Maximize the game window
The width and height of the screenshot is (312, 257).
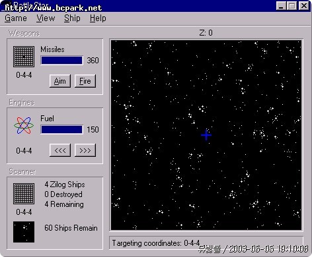[292, 6]
